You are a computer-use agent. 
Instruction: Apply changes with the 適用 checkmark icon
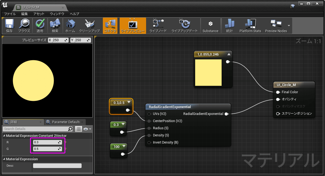tap(40, 26)
